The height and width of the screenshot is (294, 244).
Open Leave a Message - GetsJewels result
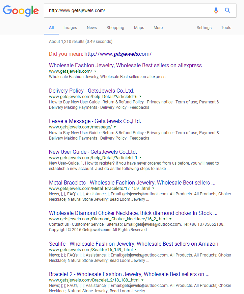(95, 121)
